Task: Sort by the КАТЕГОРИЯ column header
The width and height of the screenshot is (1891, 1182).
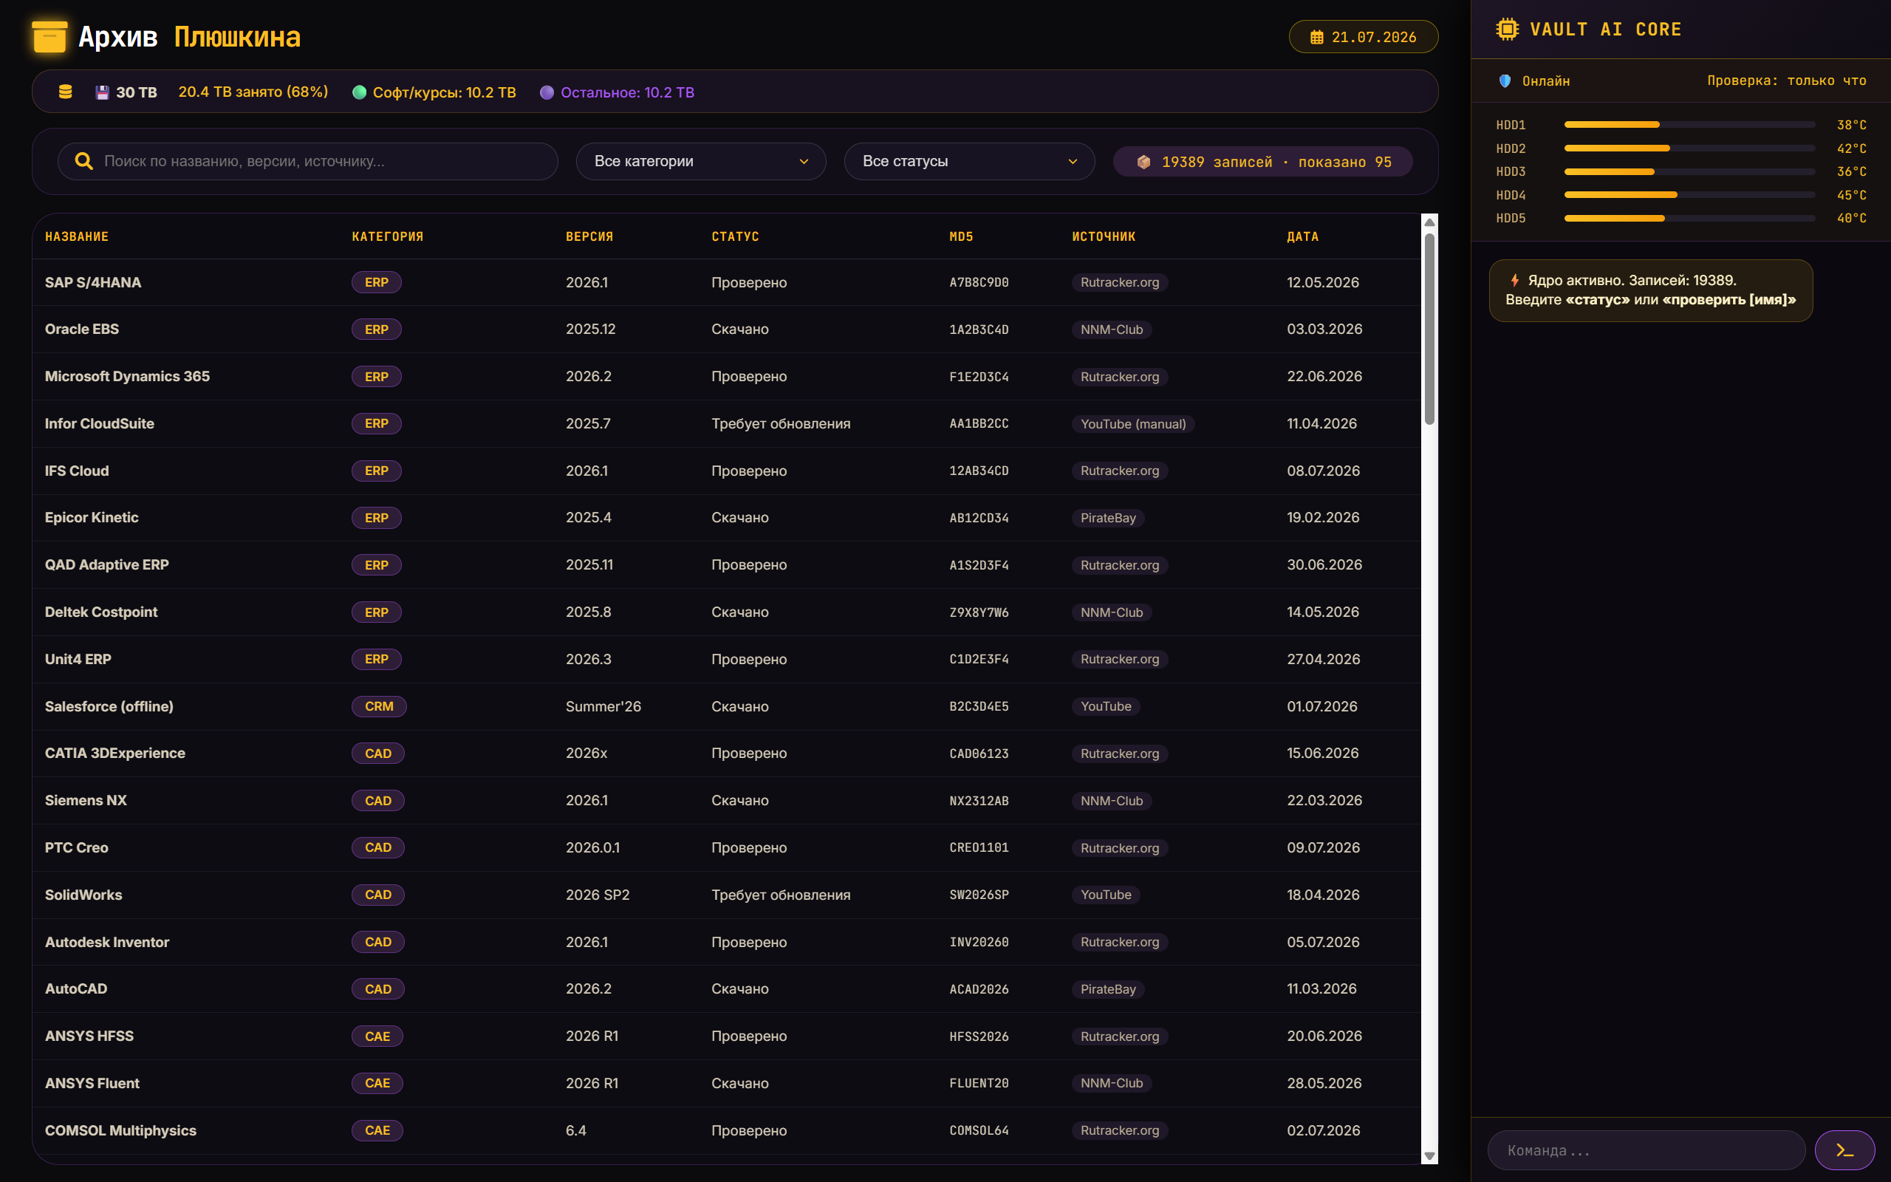Action: pos(388,236)
